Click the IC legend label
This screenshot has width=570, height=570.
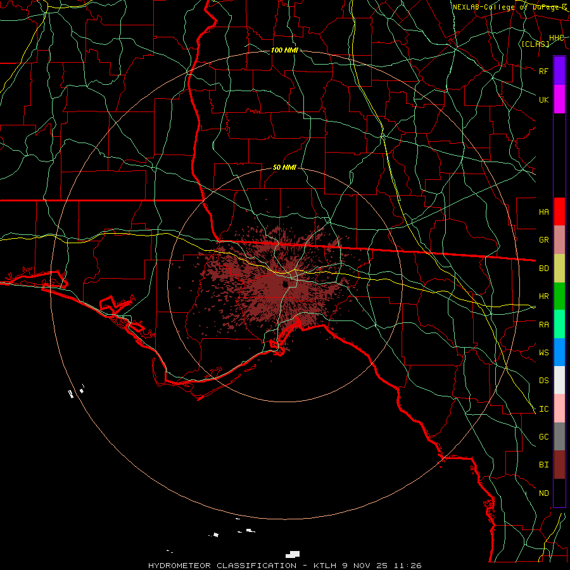click(543, 408)
